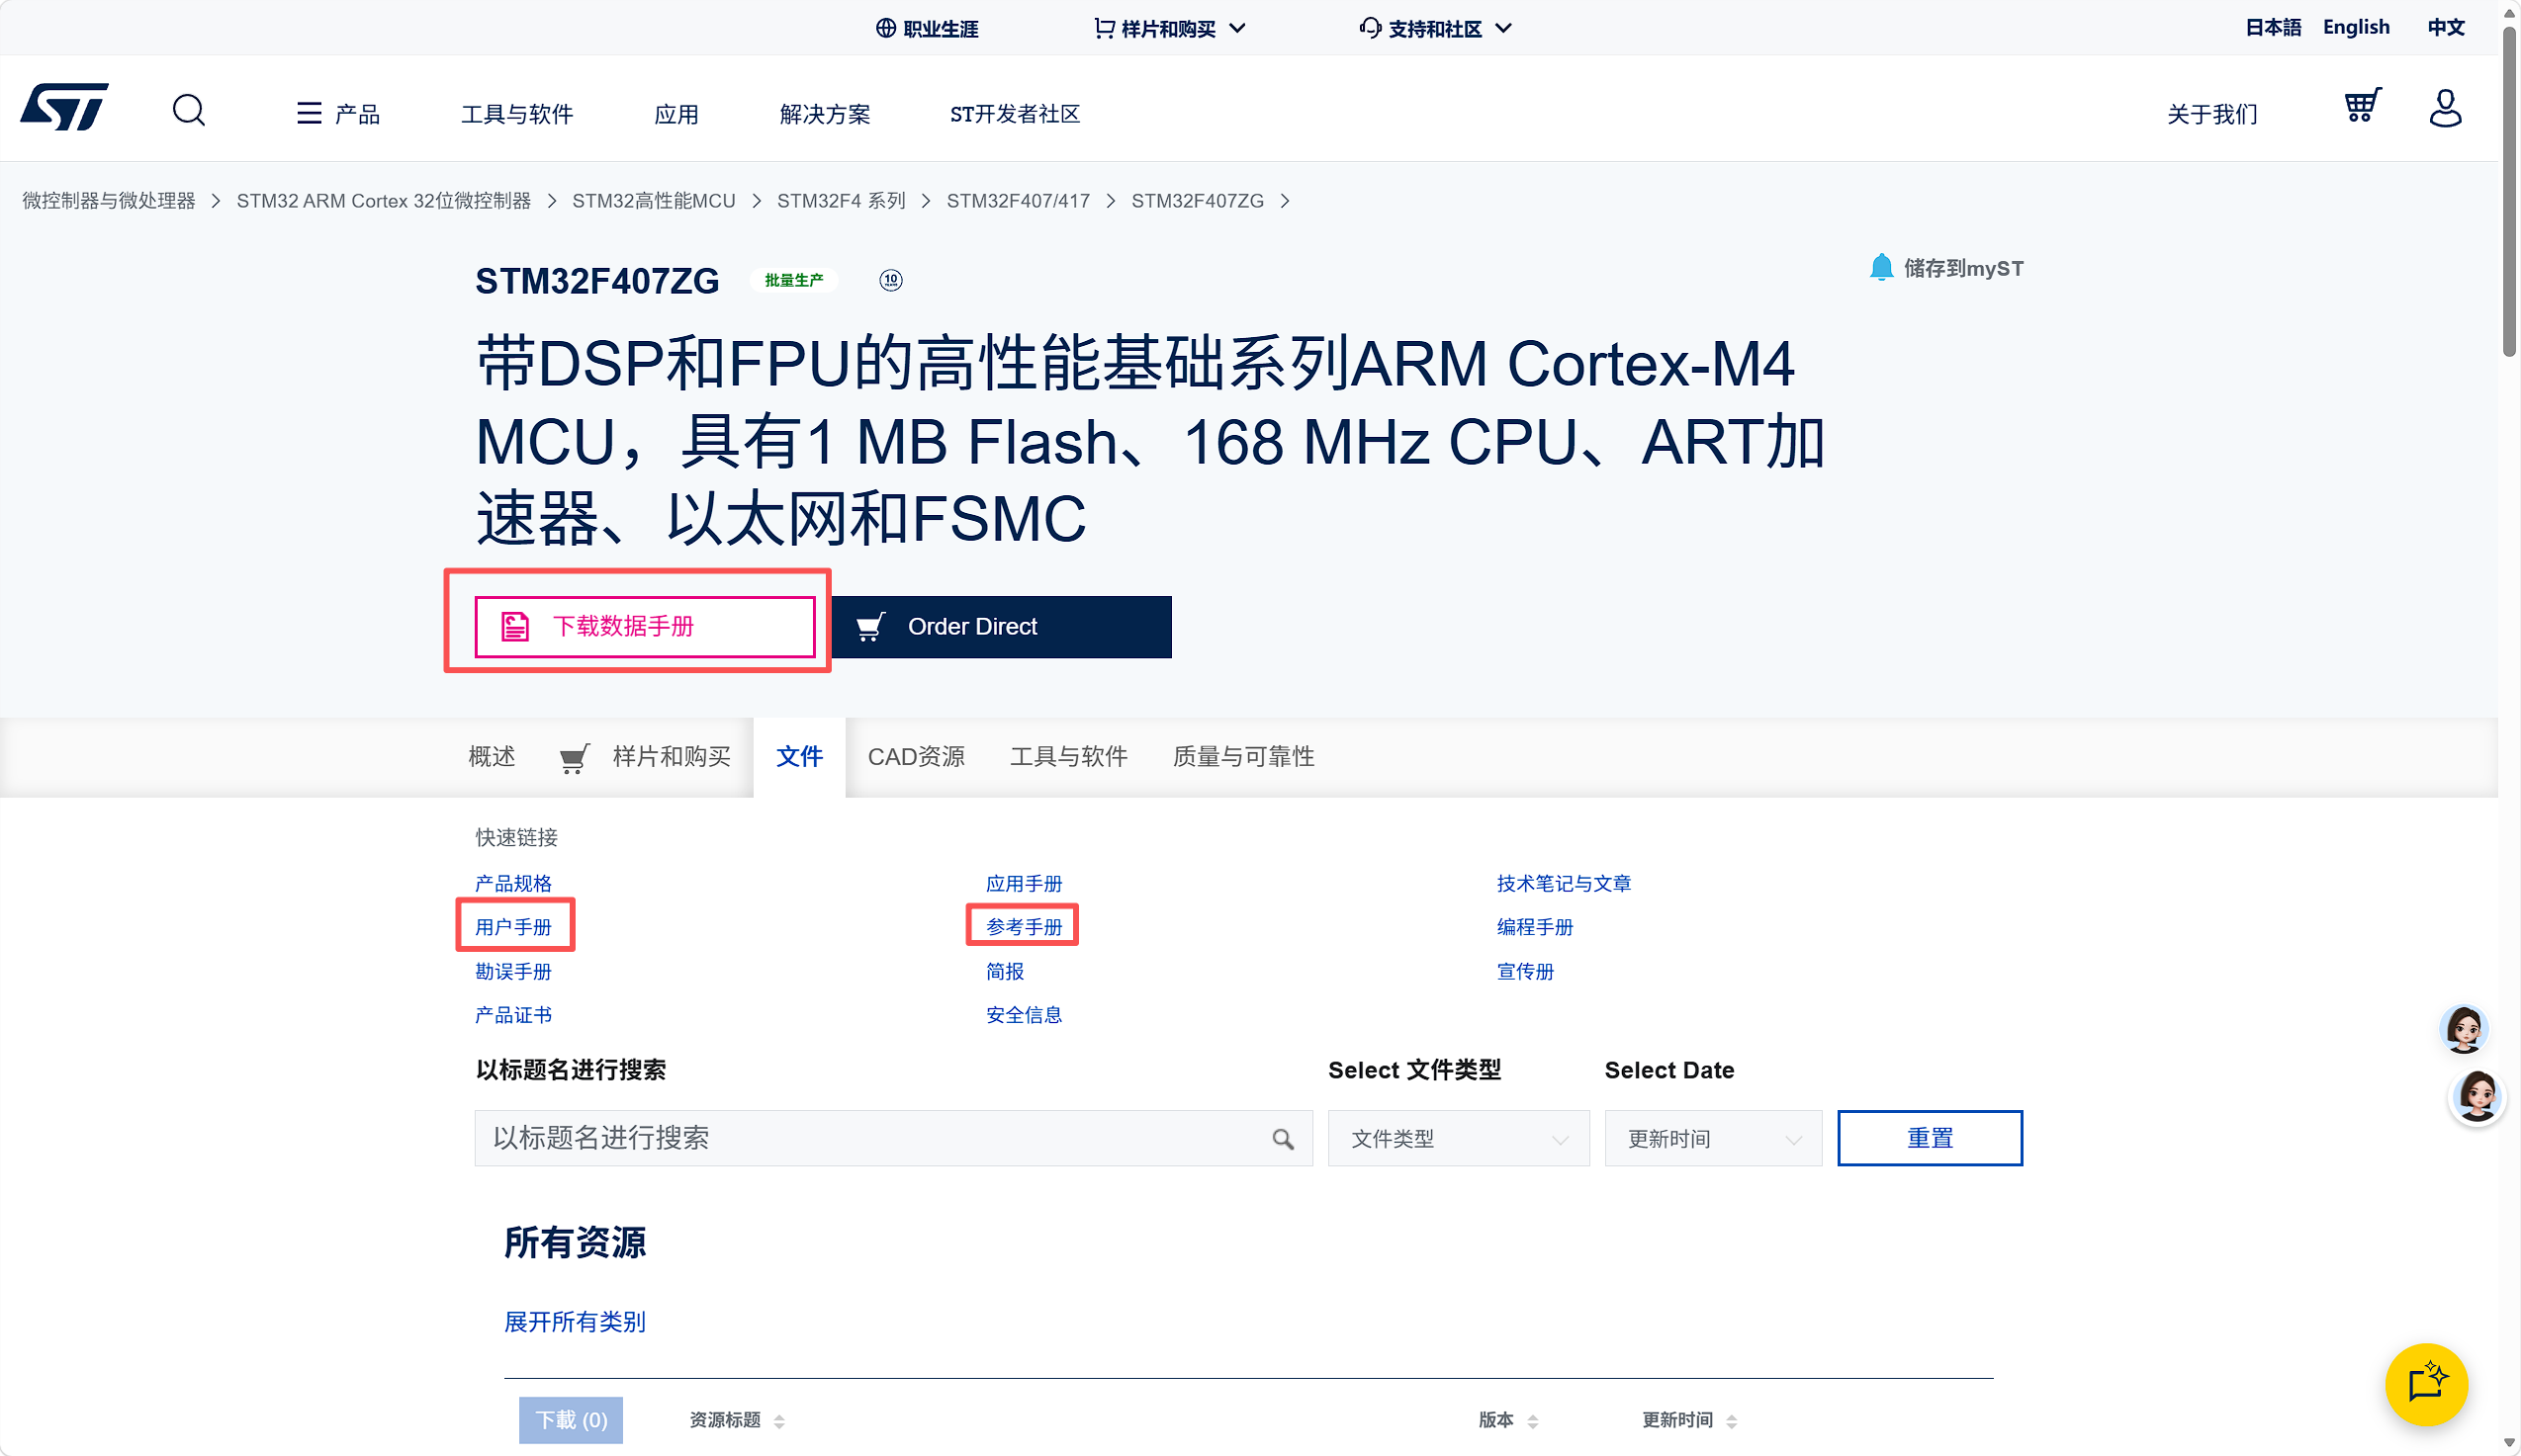Click the ST logo
This screenshot has width=2521, height=1456.
point(65,108)
